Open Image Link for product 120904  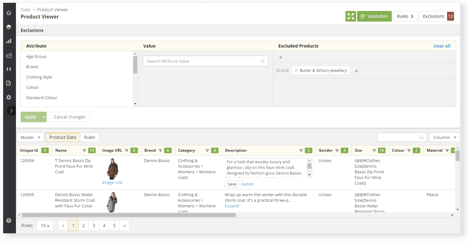[112, 183]
